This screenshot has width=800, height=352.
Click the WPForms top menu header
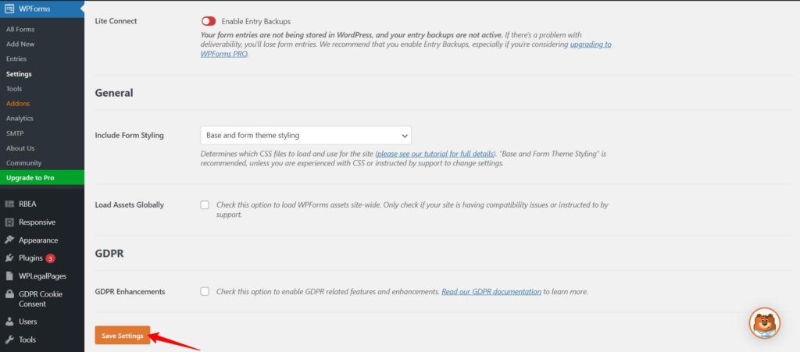[x=42, y=9]
